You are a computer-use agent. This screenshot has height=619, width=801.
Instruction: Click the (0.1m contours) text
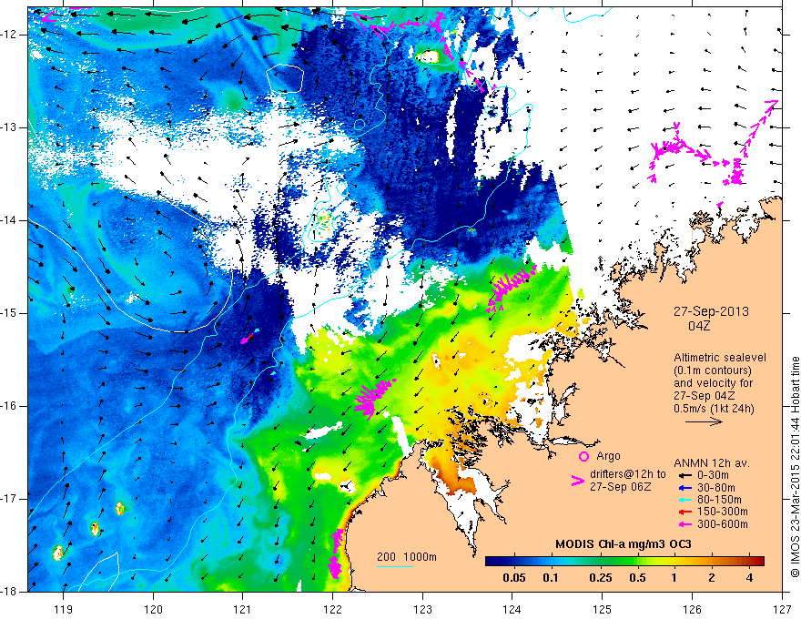[x=713, y=370]
